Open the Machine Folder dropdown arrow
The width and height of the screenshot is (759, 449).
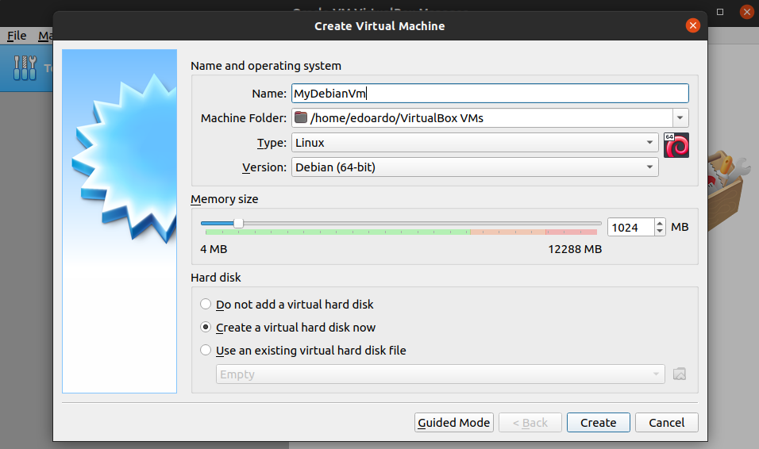[680, 117]
